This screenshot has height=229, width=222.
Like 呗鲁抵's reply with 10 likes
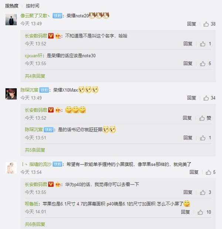pyautogui.click(x=204, y=212)
